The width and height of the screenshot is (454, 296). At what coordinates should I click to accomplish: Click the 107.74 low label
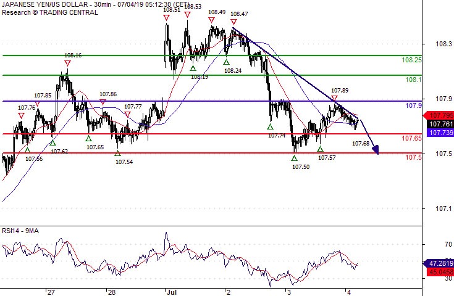coord(277,136)
